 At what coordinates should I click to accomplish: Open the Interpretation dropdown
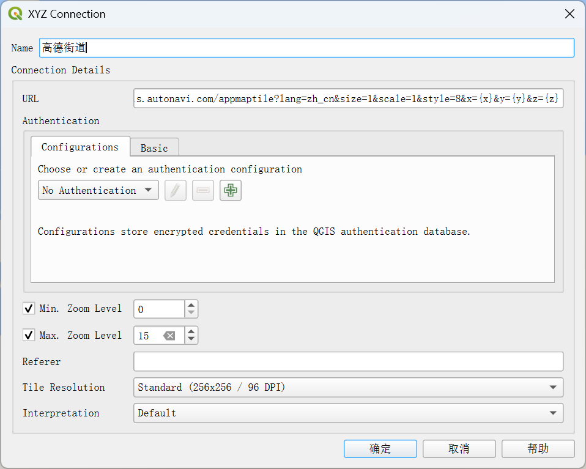[x=348, y=413]
